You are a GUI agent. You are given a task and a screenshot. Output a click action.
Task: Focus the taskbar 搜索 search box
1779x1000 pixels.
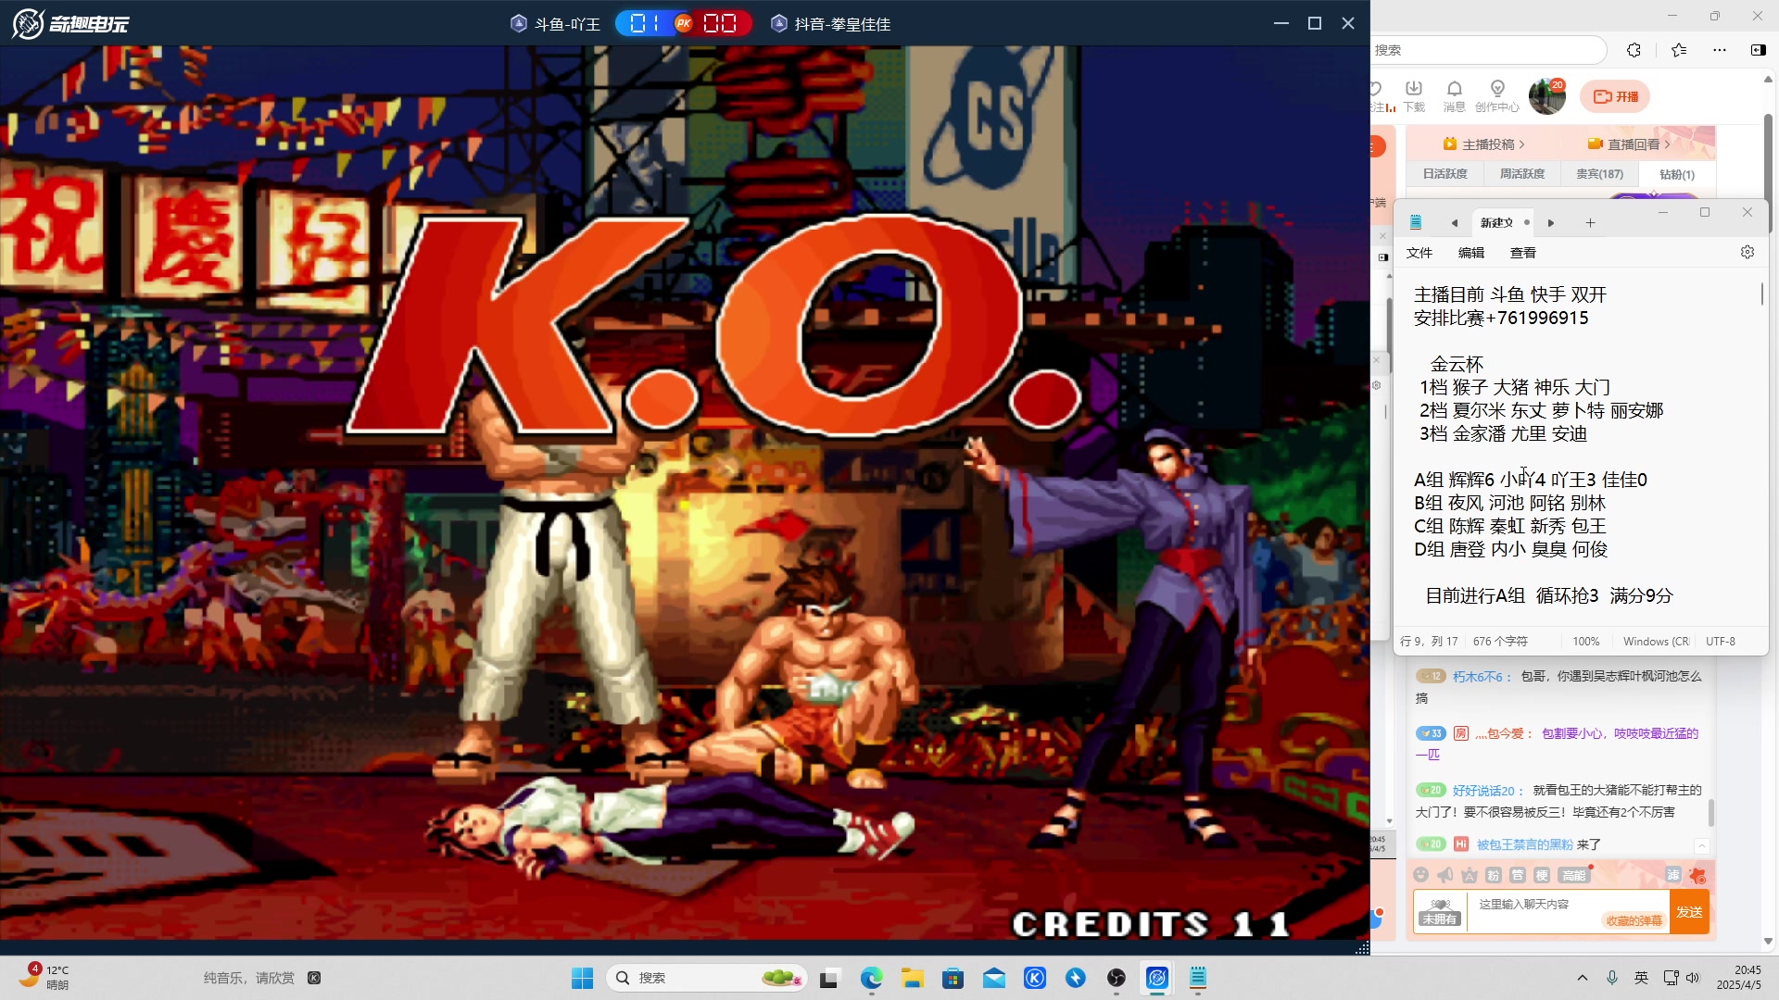tap(706, 978)
